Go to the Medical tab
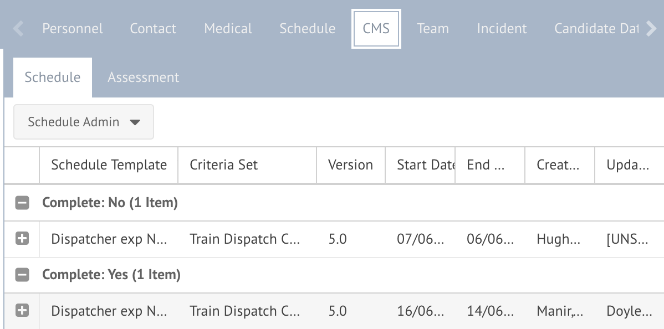Image resolution: width=664 pixels, height=329 pixels. [228, 29]
